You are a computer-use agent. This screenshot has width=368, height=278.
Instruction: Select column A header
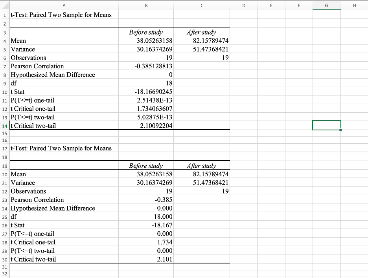pos(64,5)
